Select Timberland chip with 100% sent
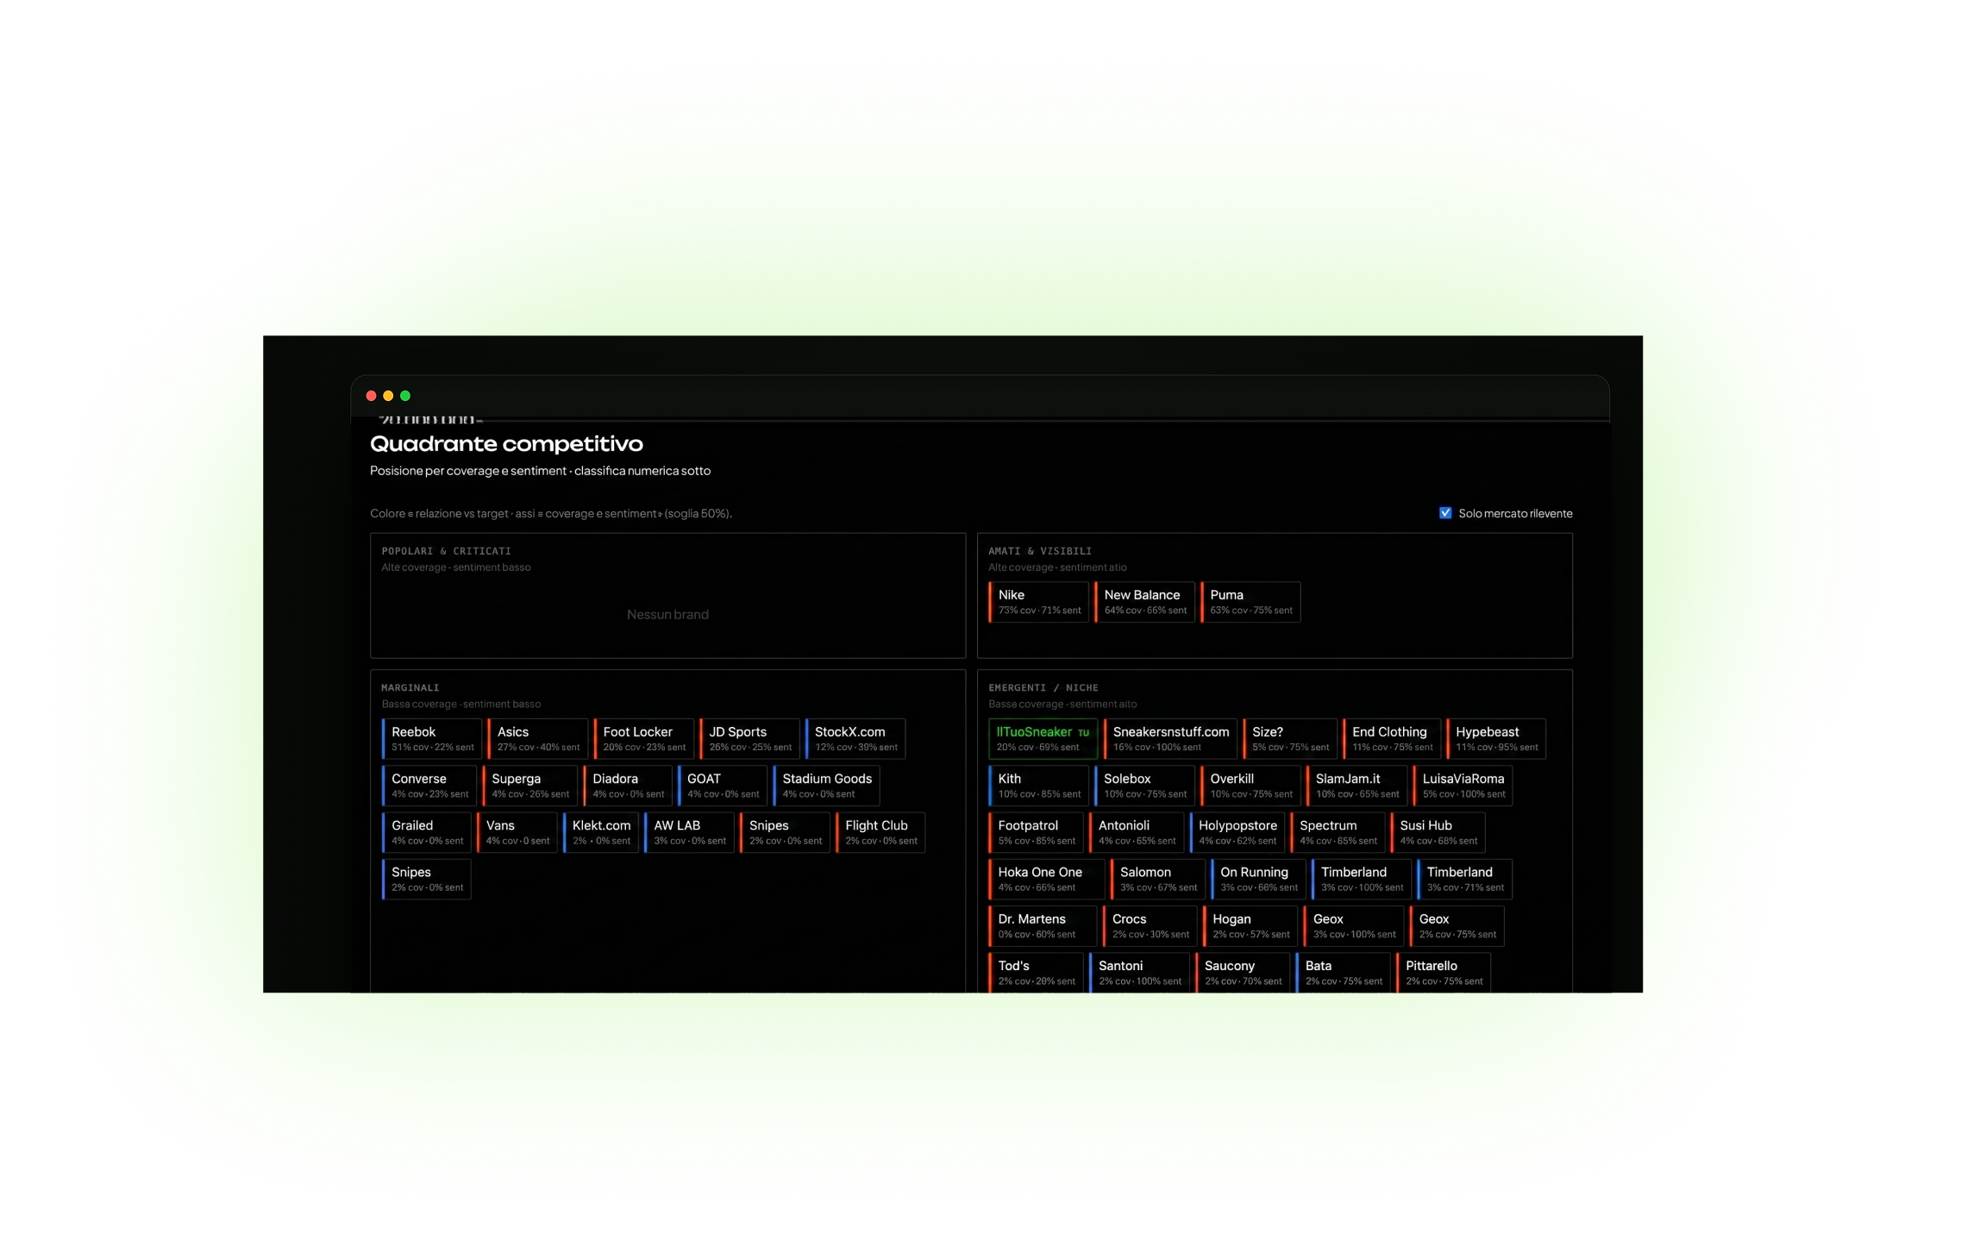This screenshot has width=1961, height=1253. tap(1362, 880)
